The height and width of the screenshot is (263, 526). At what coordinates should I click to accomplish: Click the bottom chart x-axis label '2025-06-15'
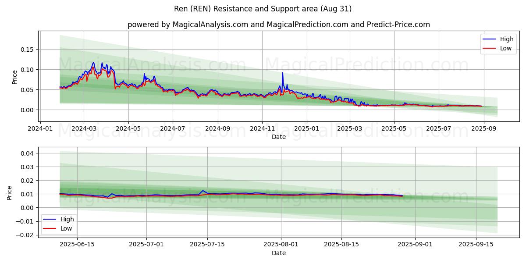pos(78,245)
